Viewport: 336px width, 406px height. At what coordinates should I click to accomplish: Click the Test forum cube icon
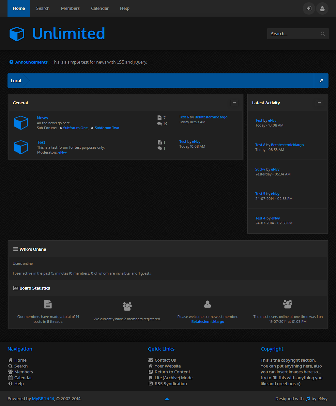click(21, 147)
